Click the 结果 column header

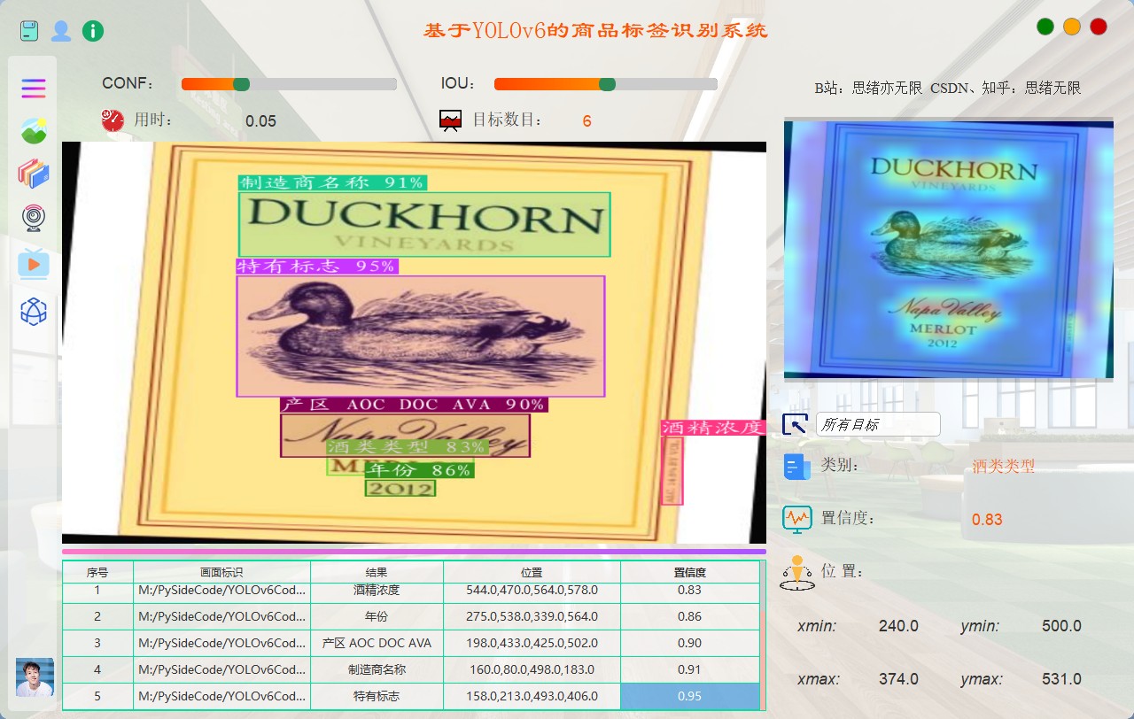point(377,572)
